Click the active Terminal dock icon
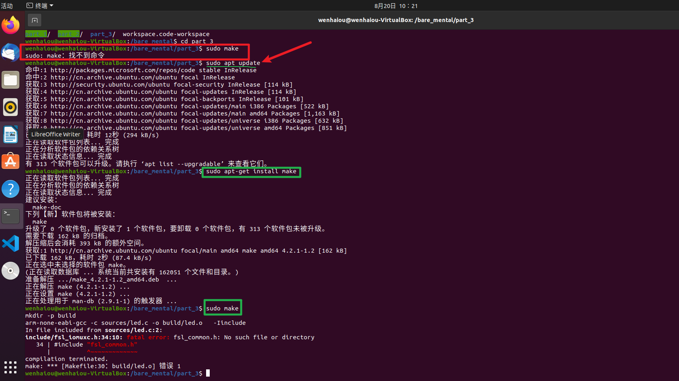 pos(11,215)
